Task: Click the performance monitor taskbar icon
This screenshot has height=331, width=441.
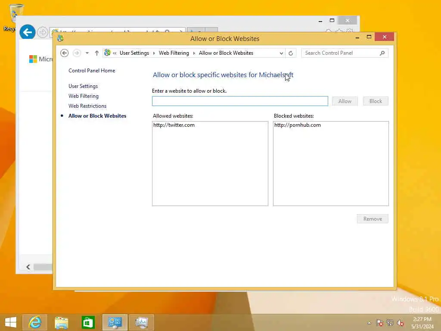Action: click(141, 322)
